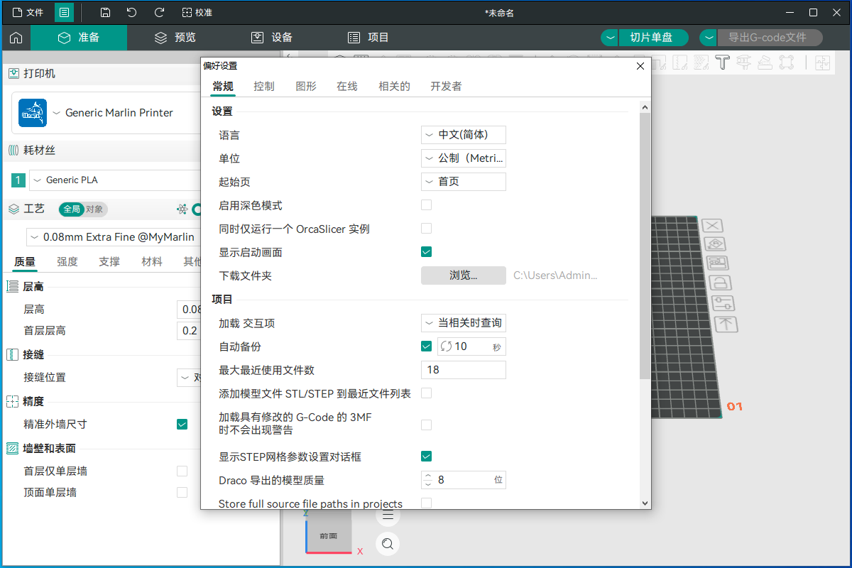Open the 校准 calibration menu
This screenshot has height=568, width=852.
tap(197, 12)
